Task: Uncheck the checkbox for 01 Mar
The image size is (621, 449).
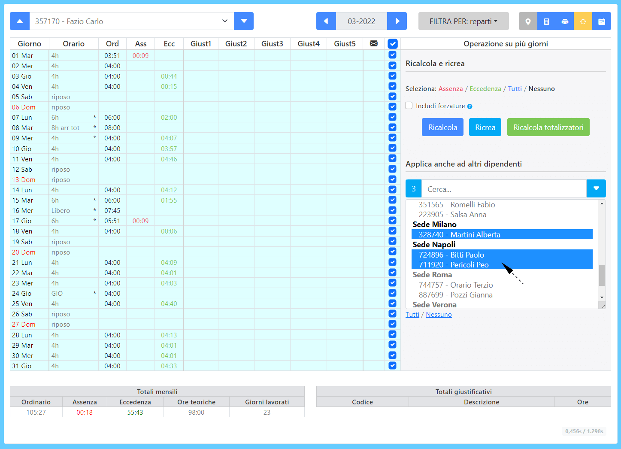Action: tap(392, 55)
